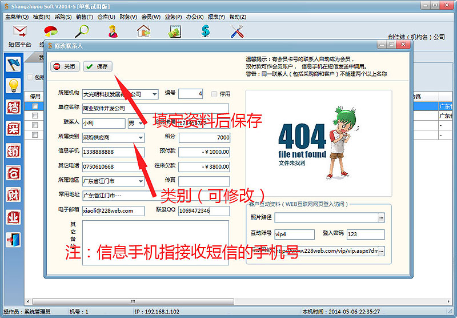457x318 pixels.
Task: Click the IP：192.168.1.102 status bar entry
Action: pyautogui.click(x=157, y=312)
